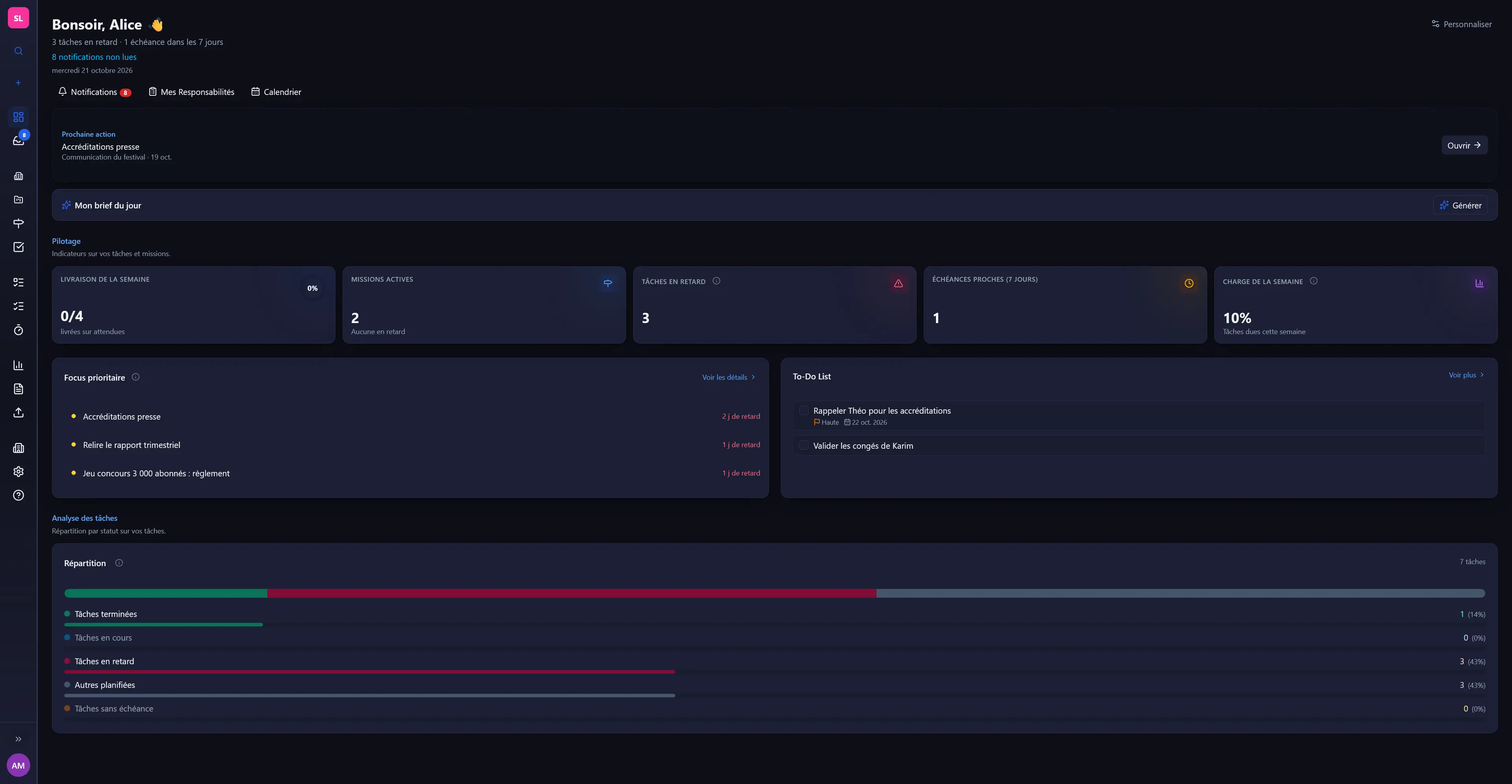Screen dimensions: 1512x784
Task: Open the checklist icon in sidebar
Action: (18, 306)
